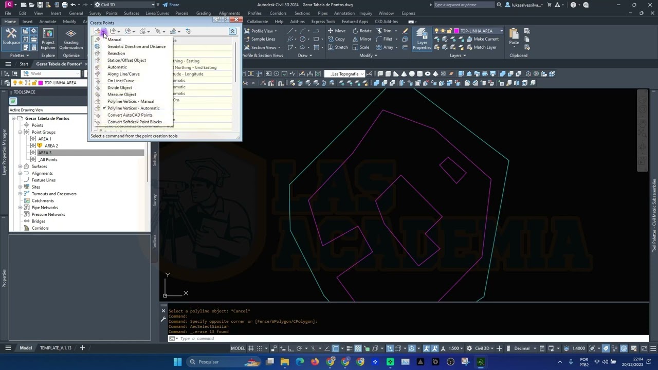Select the Alignments tree item
658x370 pixels.
point(42,173)
